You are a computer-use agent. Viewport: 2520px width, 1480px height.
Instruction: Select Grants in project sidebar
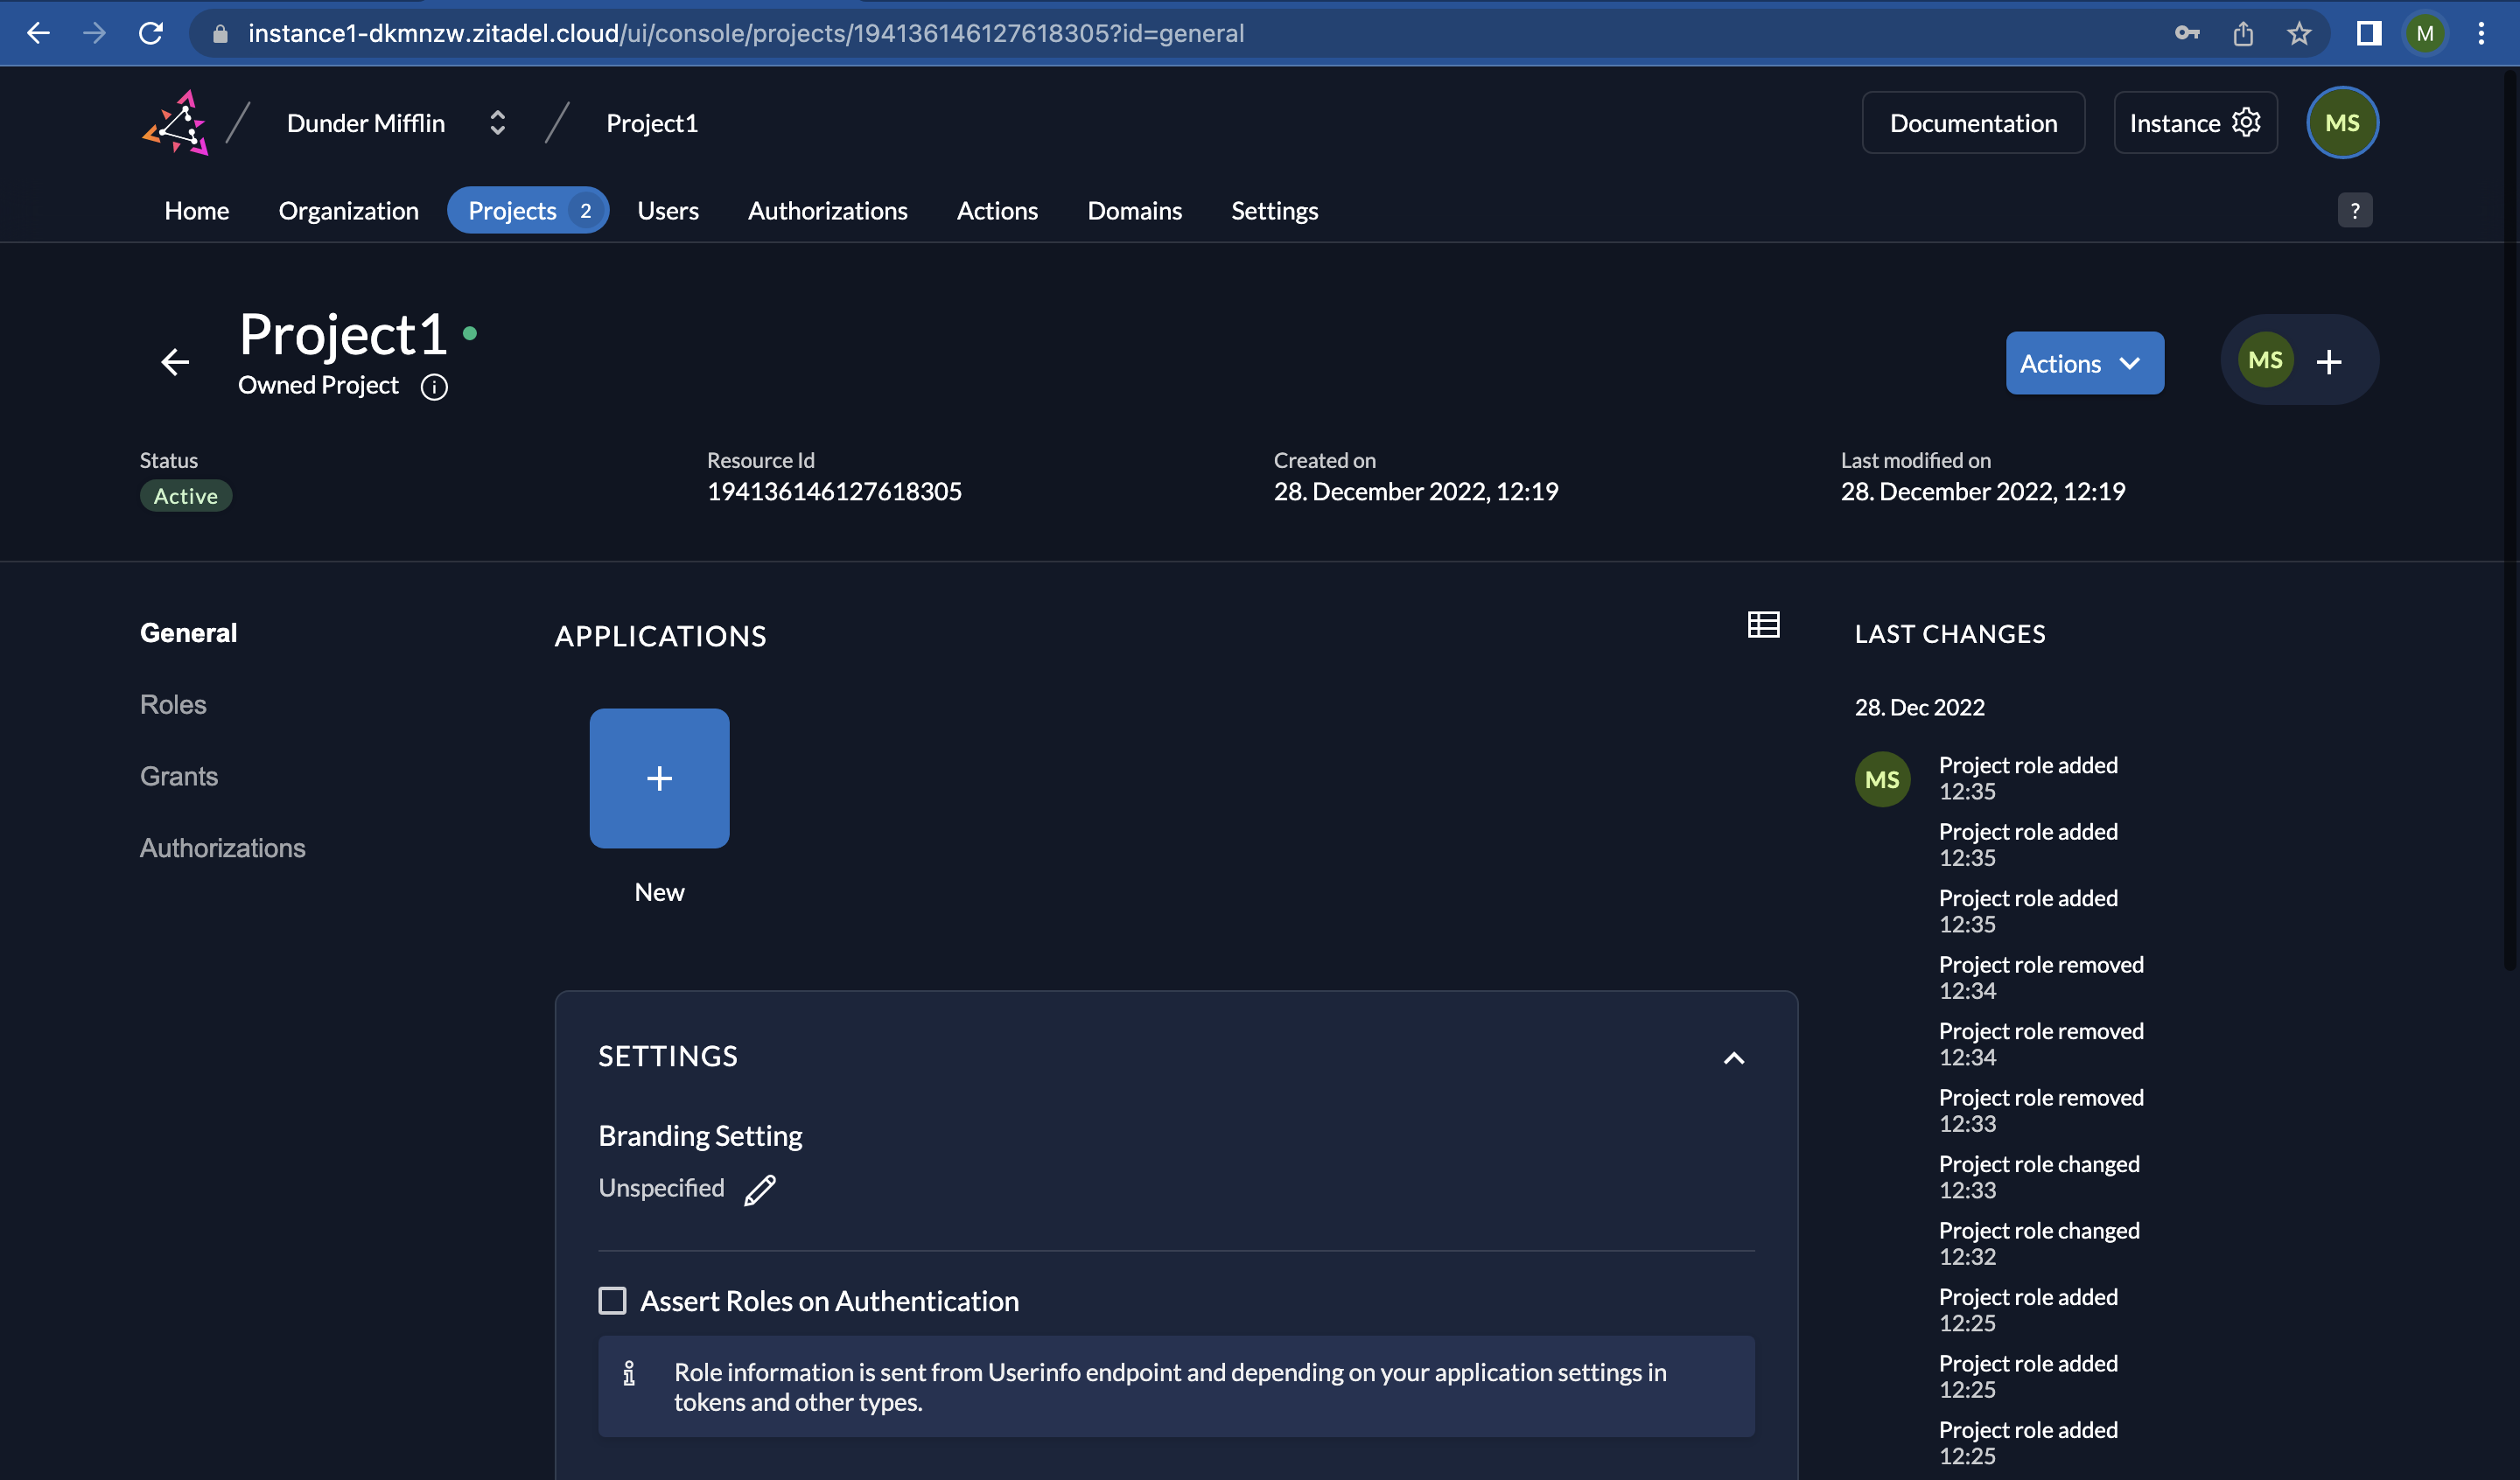pos(179,776)
